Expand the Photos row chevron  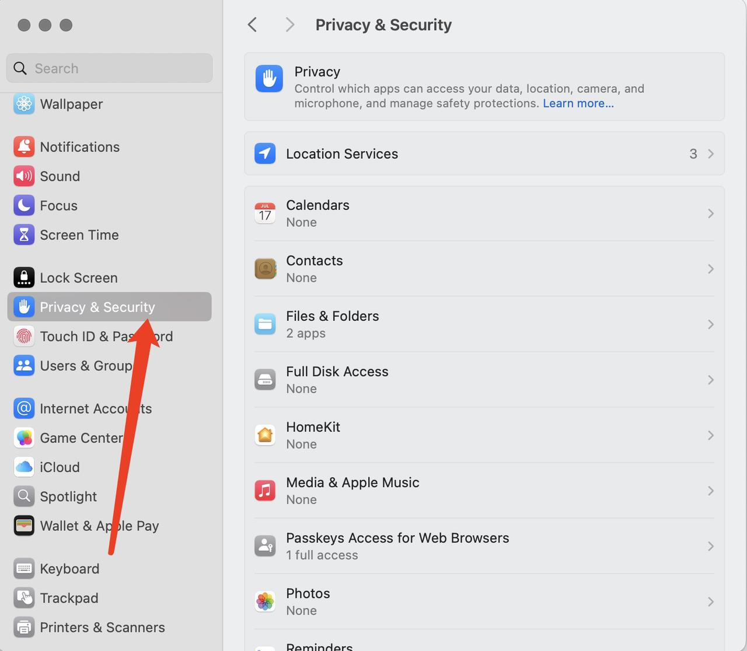point(711,601)
